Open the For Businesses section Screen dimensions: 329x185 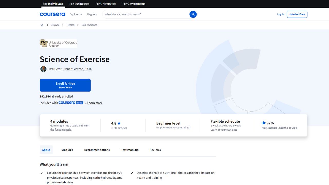pyautogui.click(x=79, y=4)
